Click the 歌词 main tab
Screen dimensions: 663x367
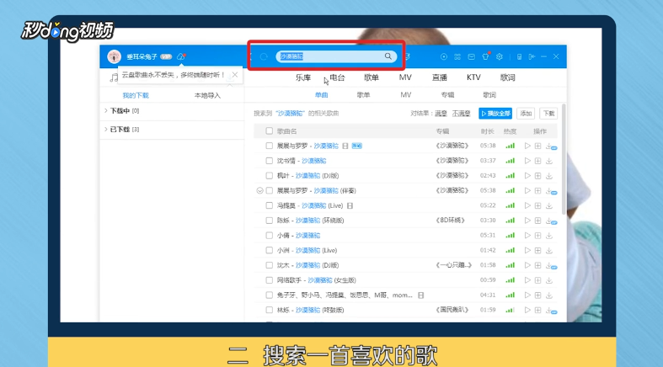coord(507,77)
